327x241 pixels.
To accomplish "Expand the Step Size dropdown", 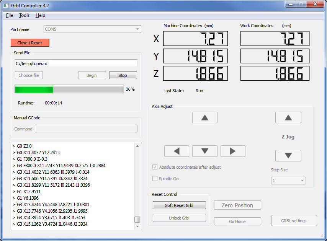I will click(x=288, y=181).
